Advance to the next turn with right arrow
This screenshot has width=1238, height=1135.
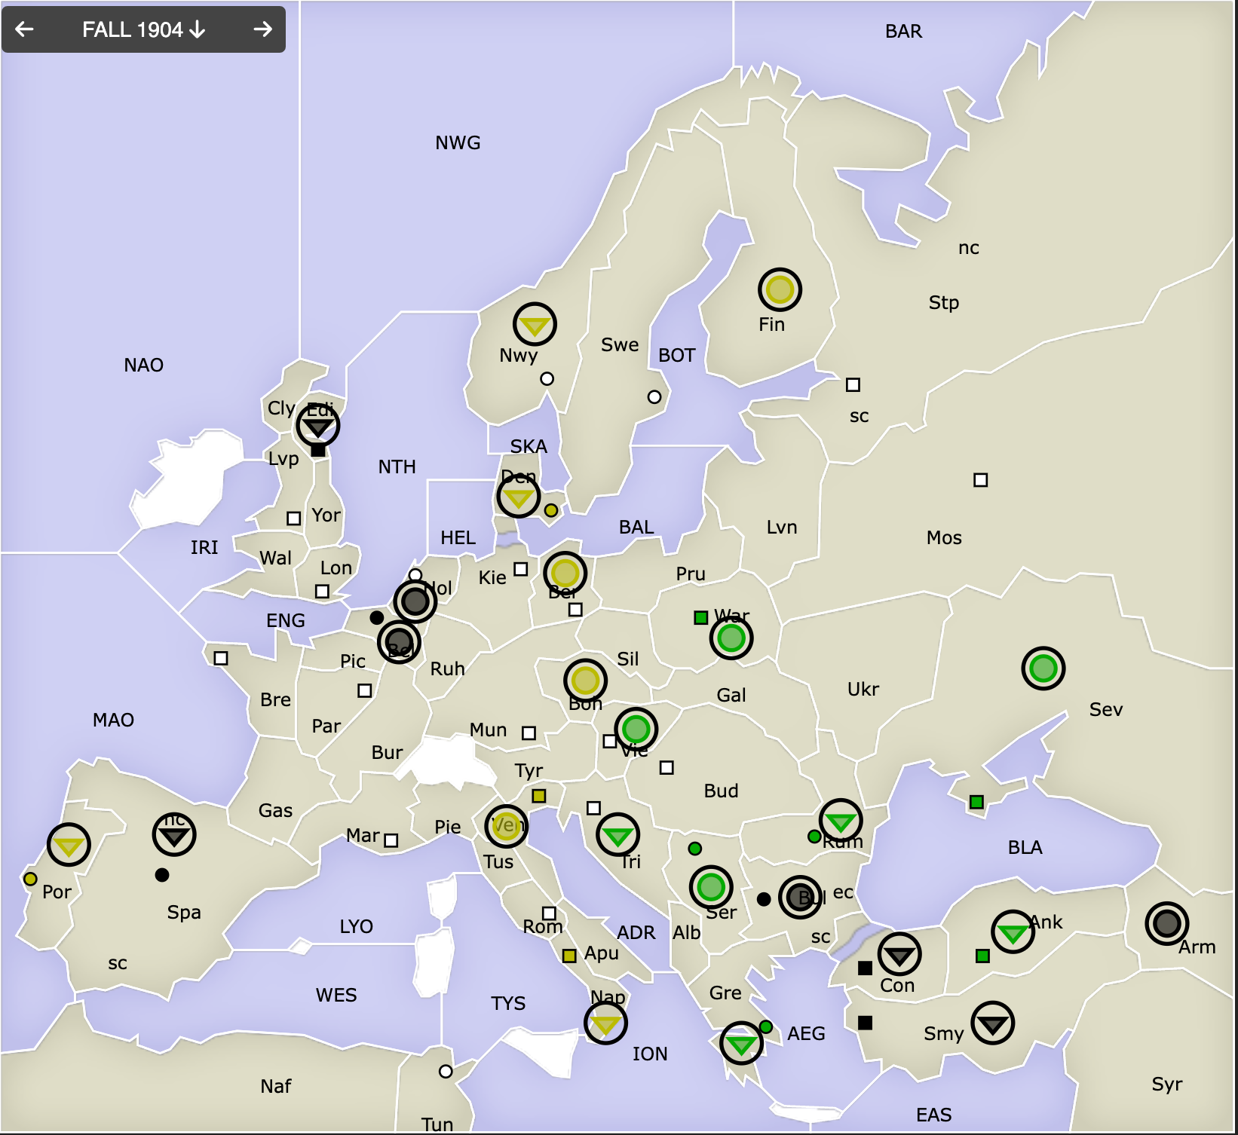click(262, 29)
